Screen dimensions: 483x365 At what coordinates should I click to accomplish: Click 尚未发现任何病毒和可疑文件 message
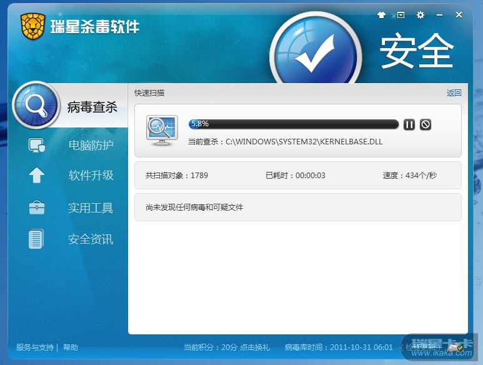tap(194, 207)
